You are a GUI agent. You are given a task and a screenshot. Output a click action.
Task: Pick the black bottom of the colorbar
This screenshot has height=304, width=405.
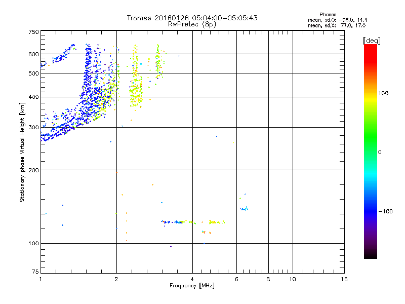point(371,255)
